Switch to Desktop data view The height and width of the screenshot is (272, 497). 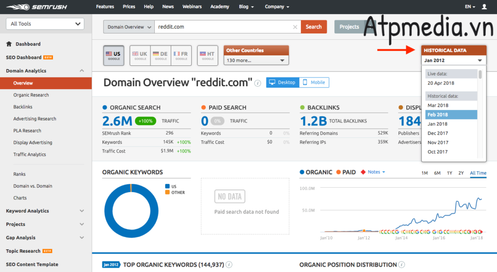[282, 82]
